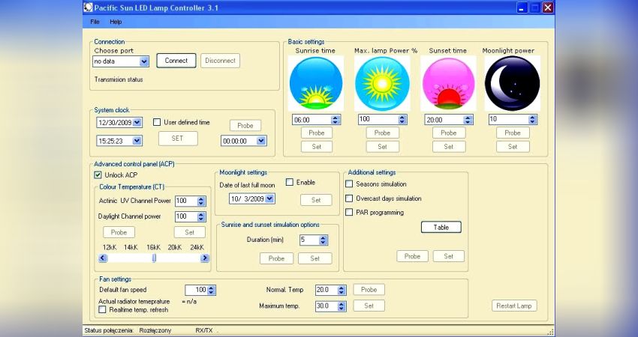Click colour temperature slider left arrow

103,258
